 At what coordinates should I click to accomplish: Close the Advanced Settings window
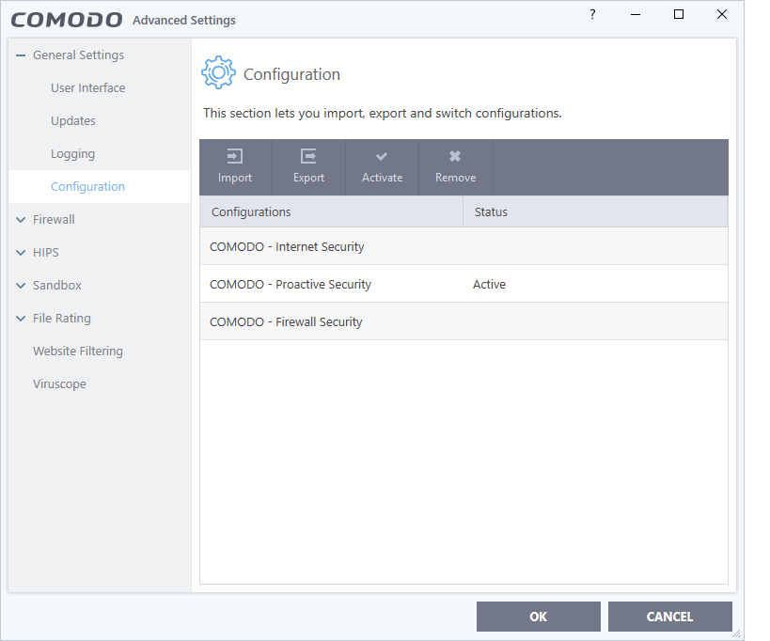click(722, 14)
